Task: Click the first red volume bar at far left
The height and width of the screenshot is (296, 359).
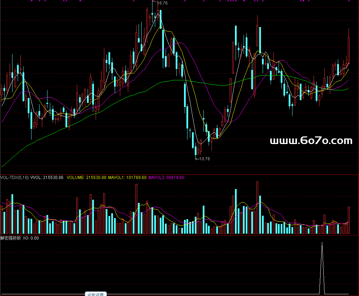Action: [x=2, y=219]
